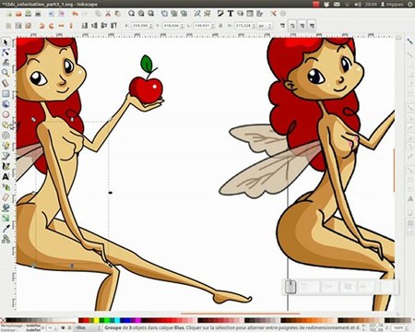Print the document
Image resolution: width=415 pixels, height=332 pixels.
point(38,14)
